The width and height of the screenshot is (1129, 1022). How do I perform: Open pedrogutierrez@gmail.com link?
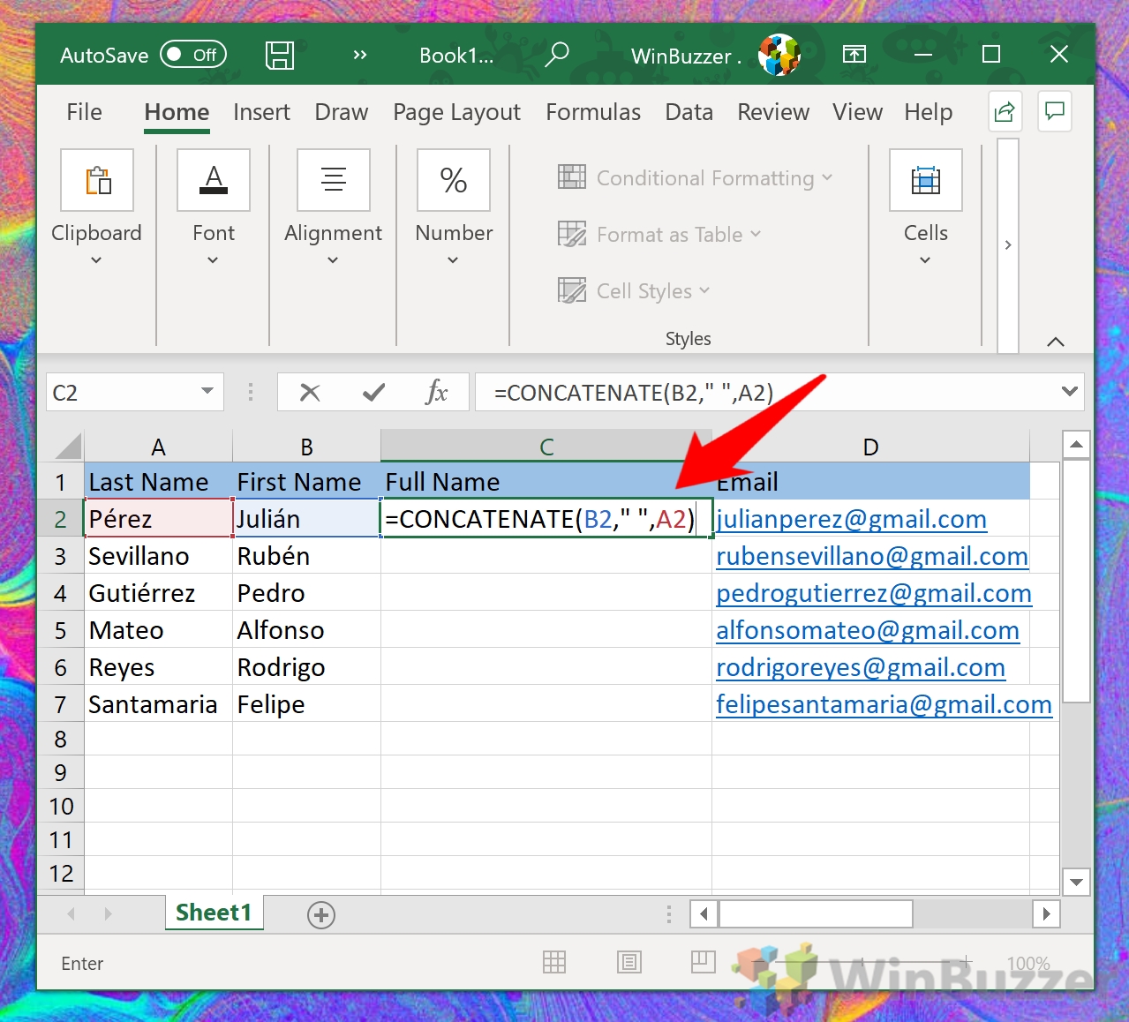coord(873,593)
